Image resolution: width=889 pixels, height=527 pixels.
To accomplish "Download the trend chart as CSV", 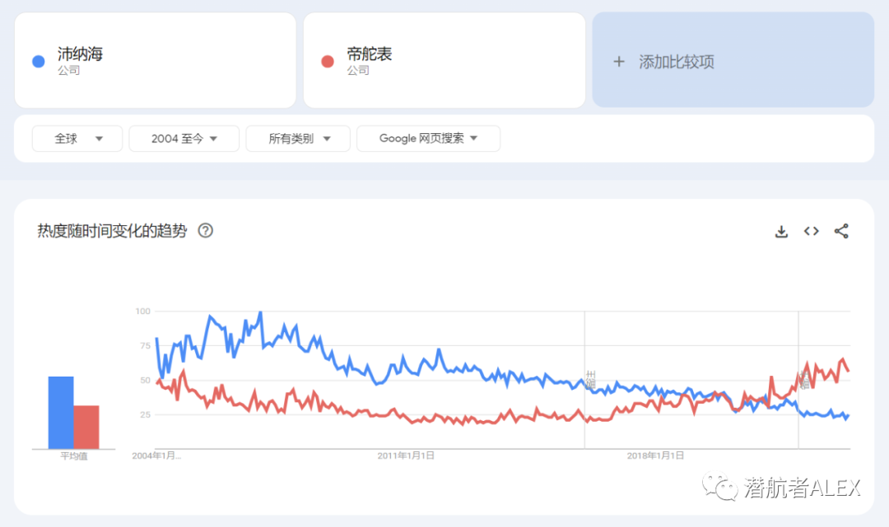I will point(781,232).
